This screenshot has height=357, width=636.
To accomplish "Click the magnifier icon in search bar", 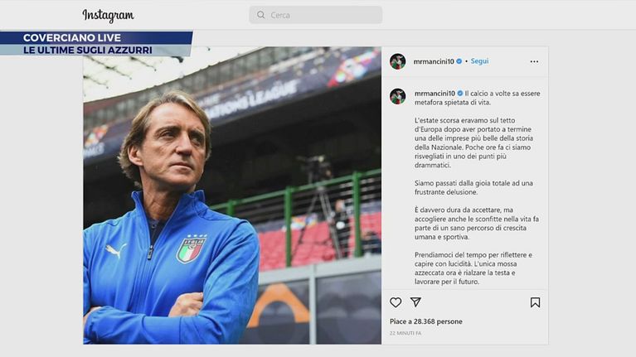I will coord(261,15).
